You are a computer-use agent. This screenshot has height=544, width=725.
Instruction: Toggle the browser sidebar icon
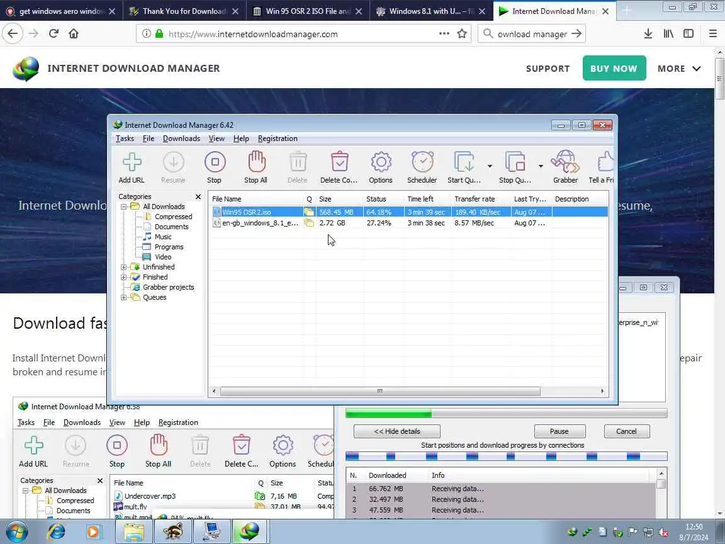click(x=688, y=33)
